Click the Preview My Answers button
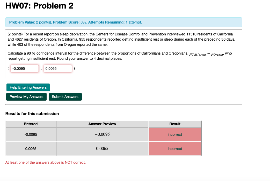 (26, 97)
